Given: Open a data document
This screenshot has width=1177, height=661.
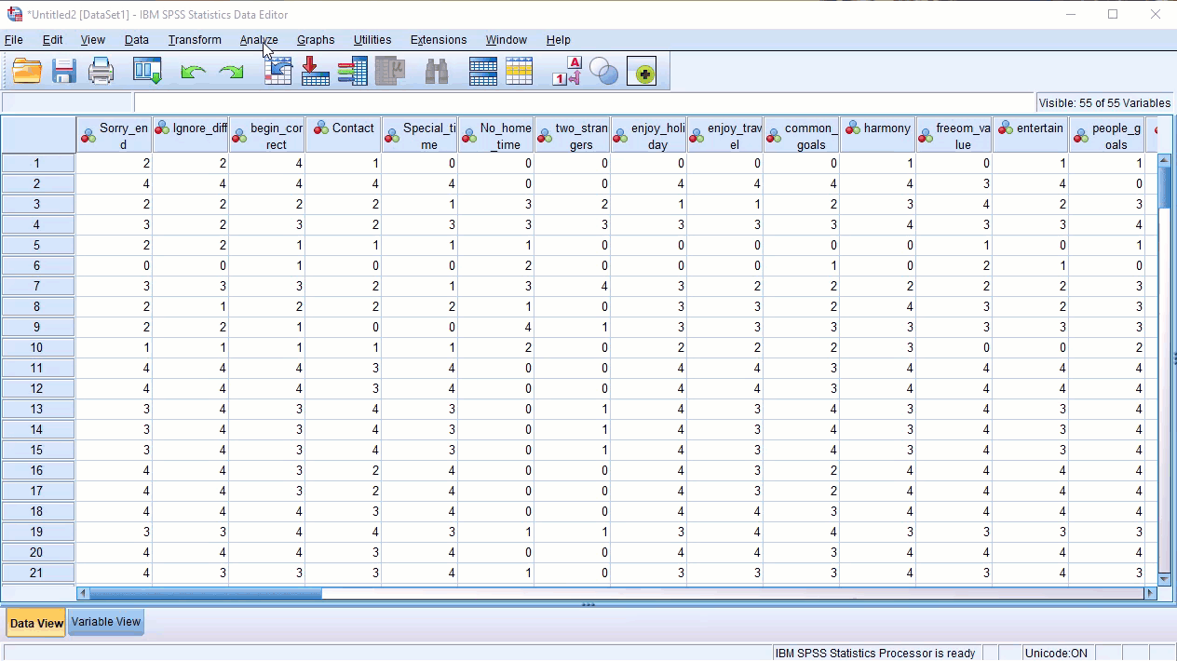Looking at the screenshot, I should 26,71.
